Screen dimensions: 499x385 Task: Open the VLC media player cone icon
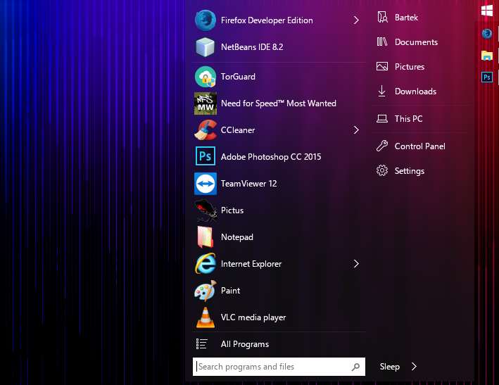[x=205, y=317]
